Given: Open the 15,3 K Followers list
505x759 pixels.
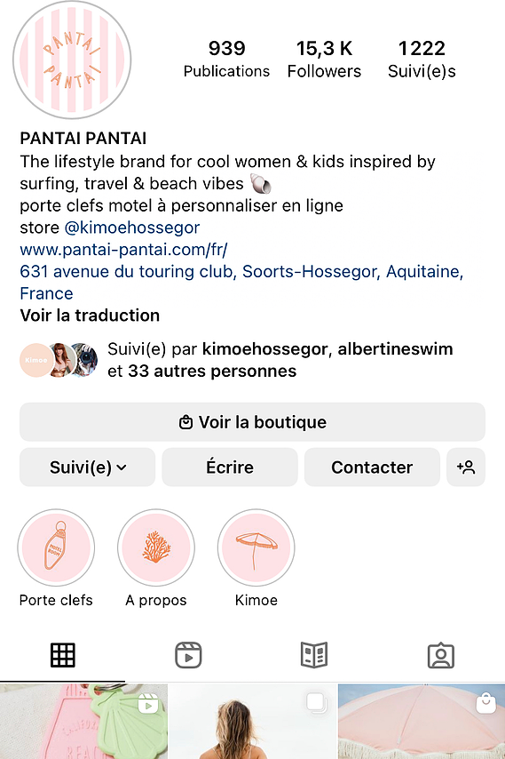Looking at the screenshot, I should (324, 59).
